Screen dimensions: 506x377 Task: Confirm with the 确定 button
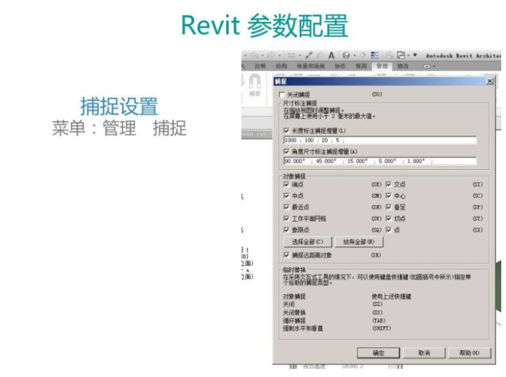coord(379,353)
